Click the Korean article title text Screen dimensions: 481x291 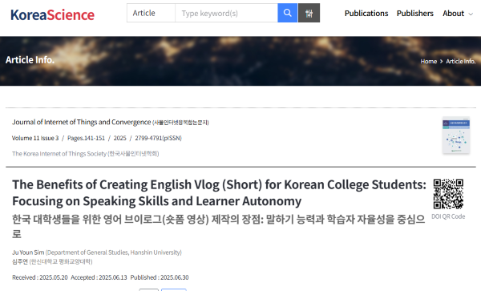(218, 226)
